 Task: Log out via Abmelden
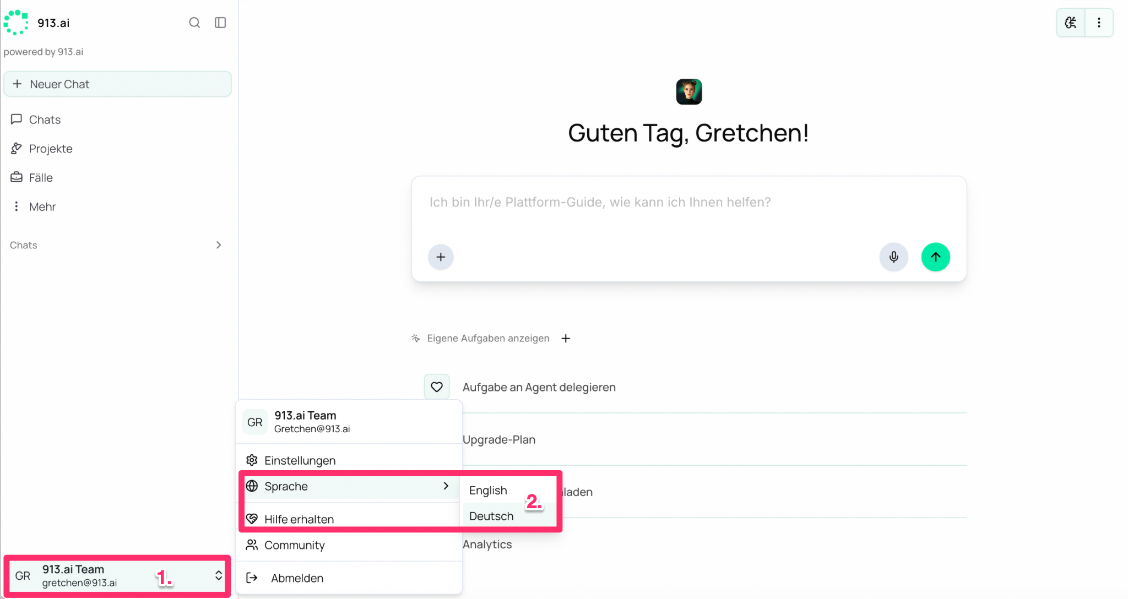(x=349, y=578)
